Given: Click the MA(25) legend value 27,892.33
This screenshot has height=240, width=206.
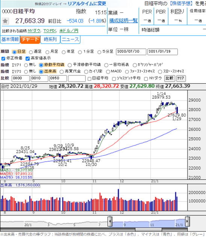Looking at the screenshot, I should pyautogui.click(x=24, y=174).
